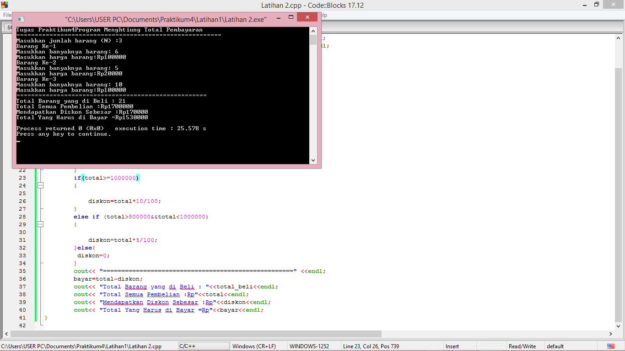The width and height of the screenshot is (625, 351).
Task: Click Total Semua Pembelian console output line
Action: coord(75,106)
